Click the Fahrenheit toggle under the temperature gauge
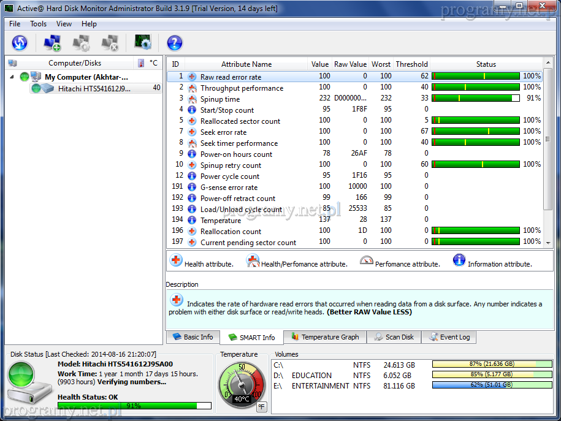 [261, 406]
